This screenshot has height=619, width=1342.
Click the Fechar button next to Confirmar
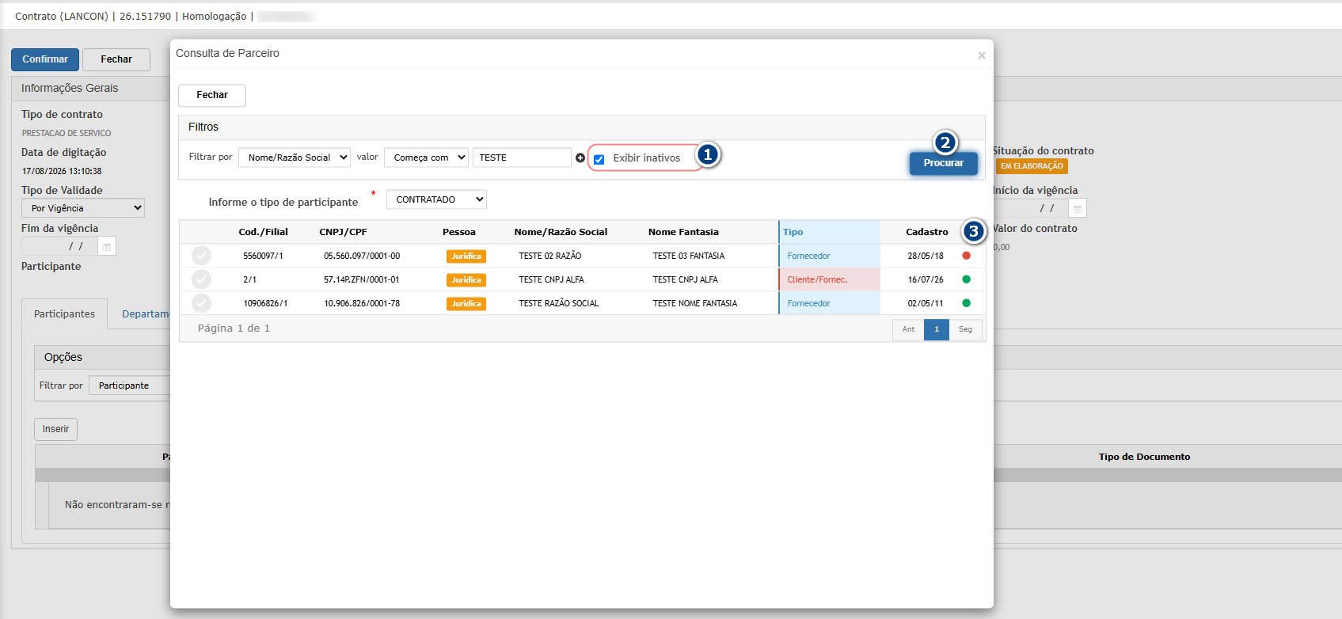pos(116,59)
